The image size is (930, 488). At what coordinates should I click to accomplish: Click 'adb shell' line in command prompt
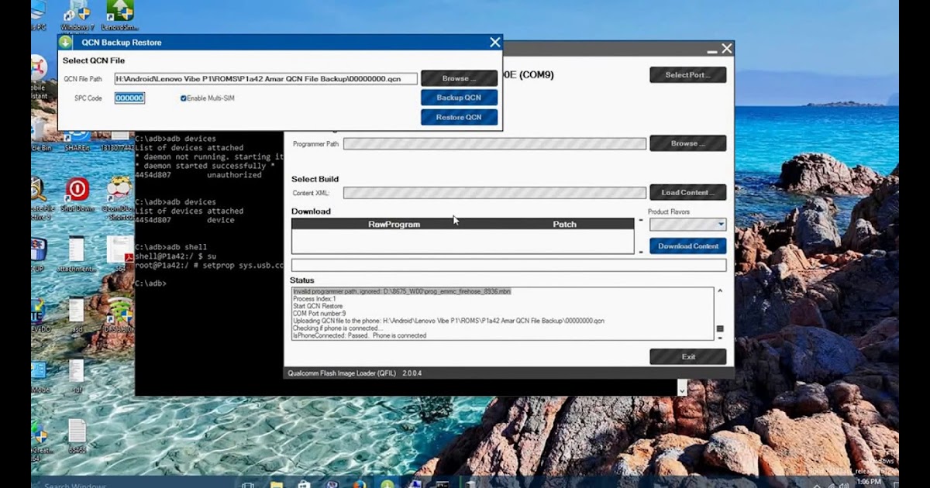(x=171, y=247)
